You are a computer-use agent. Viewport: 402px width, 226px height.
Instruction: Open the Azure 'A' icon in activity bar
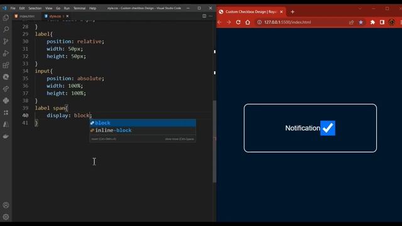6,124
